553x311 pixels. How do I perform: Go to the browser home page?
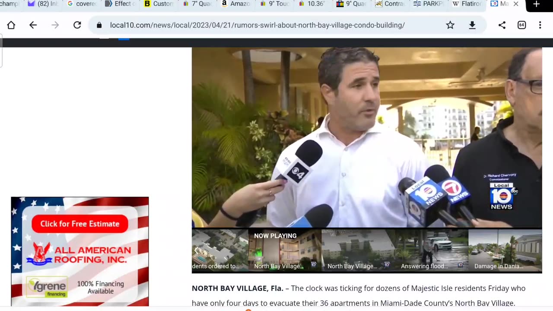(x=11, y=25)
